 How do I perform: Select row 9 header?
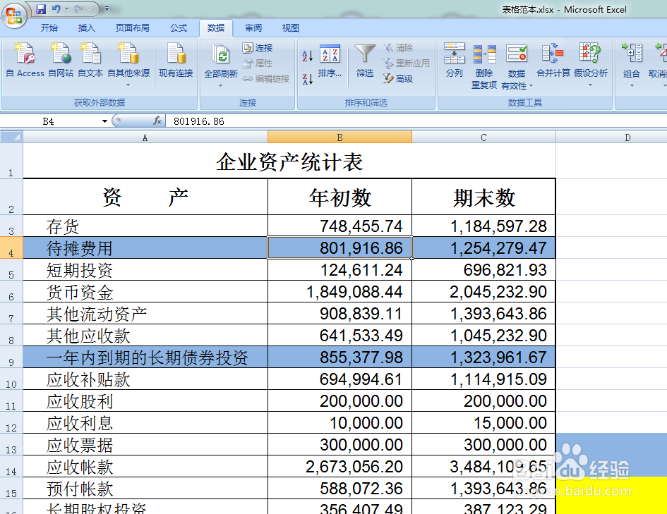[x=11, y=357]
